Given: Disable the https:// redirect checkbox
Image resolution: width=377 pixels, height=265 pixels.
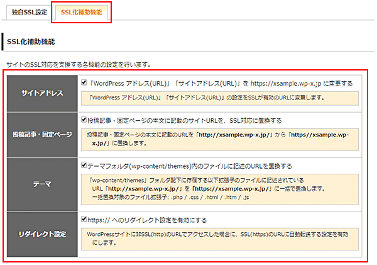Looking at the screenshot, I should click(x=84, y=220).
